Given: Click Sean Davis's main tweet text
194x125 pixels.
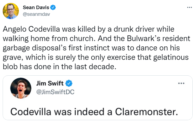Looking at the screenshot, I should pyautogui.click(x=96, y=48).
